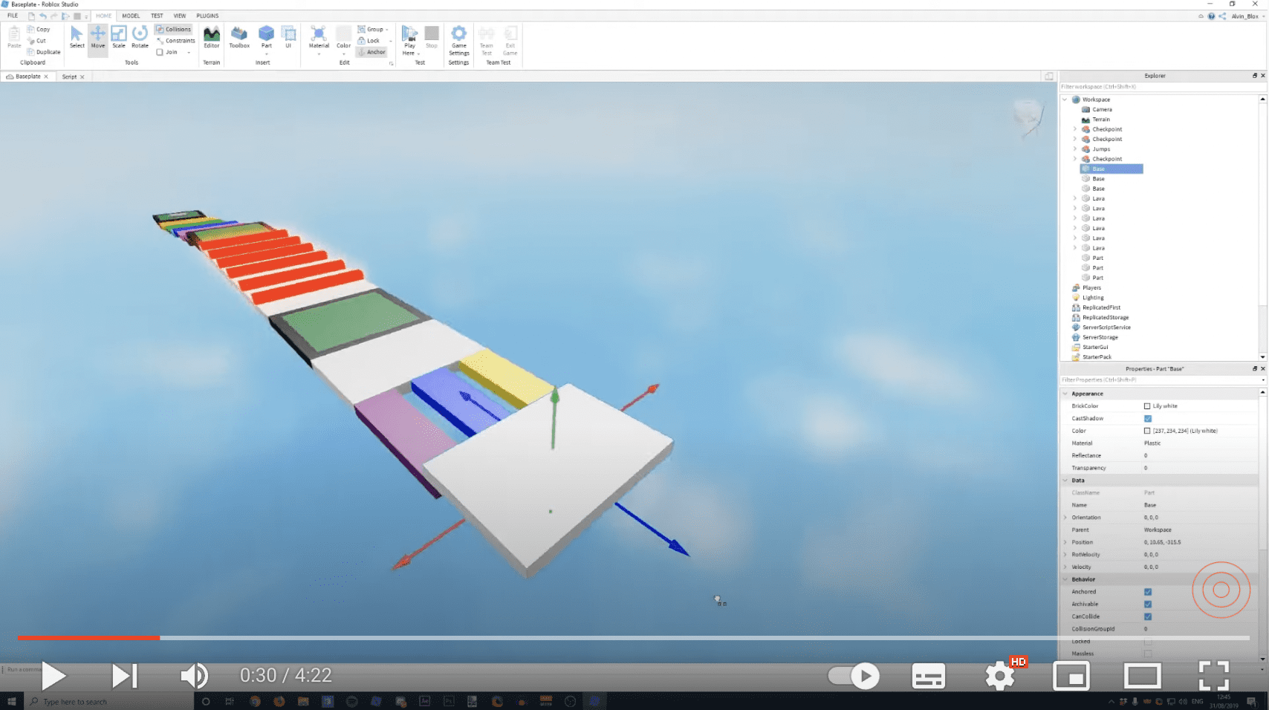The height and width of the screenshot is (710, 1269).
Task: Choose the Select tool in the ribbon
Action: click(x=77, y=37)
